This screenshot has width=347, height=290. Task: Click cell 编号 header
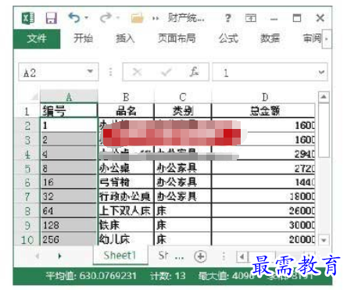[x=69, y=111]
